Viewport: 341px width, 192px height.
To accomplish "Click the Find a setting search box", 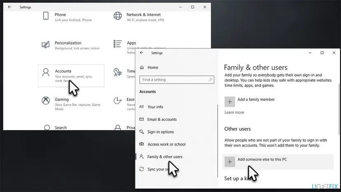I will click(177, 80).
